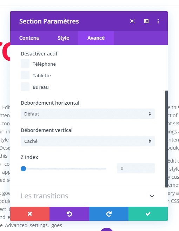Snap the modal to sidebar icon

tap(146, 21)
